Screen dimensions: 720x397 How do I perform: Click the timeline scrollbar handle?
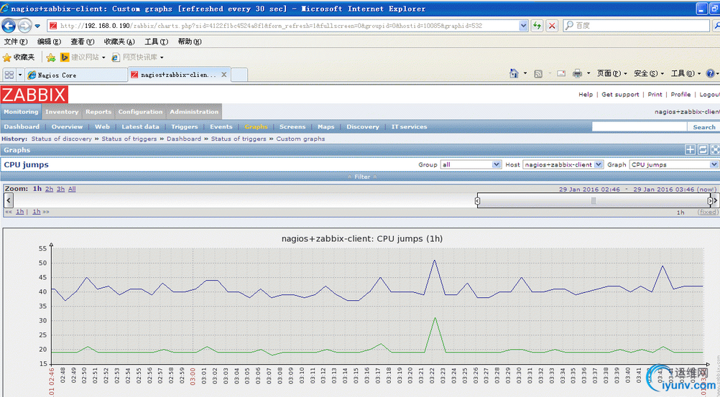click(594, 200)
